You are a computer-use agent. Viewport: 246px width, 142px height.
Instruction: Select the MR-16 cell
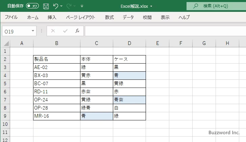(57, 116)
